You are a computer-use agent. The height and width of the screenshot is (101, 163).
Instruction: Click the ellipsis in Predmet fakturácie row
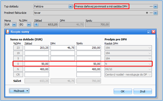coord(151,13)
